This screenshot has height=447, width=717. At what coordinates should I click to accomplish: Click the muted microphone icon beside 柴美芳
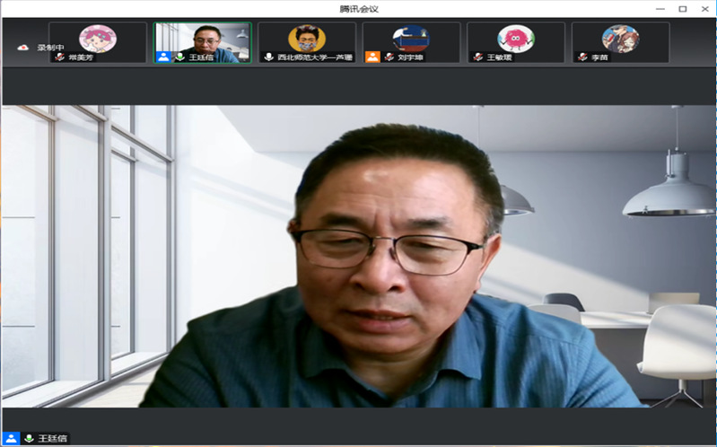(60, 57)
